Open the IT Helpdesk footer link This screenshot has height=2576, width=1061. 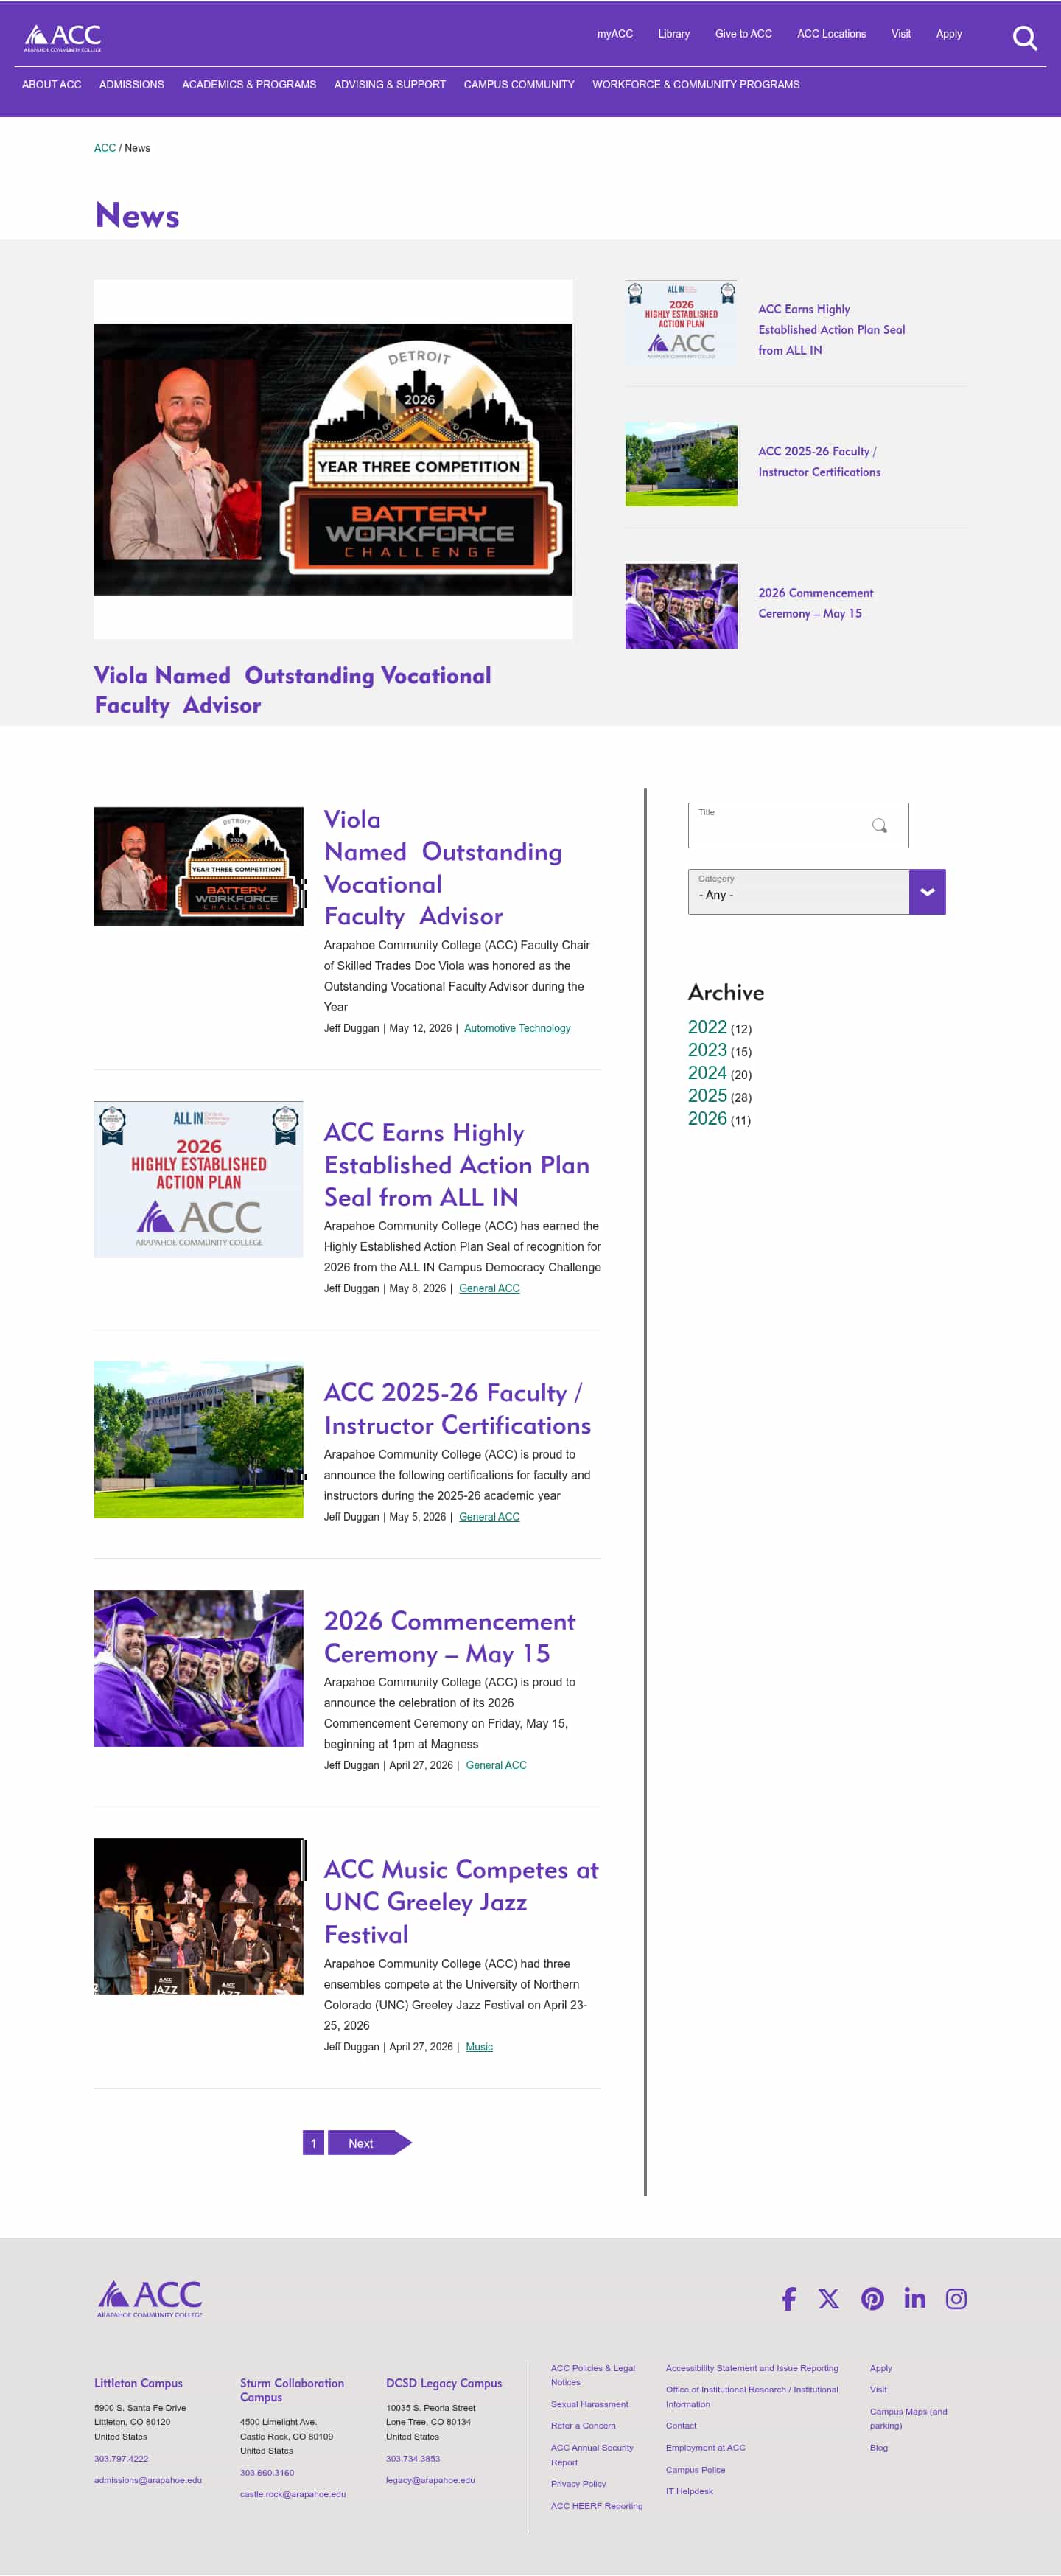point(690,2491)
